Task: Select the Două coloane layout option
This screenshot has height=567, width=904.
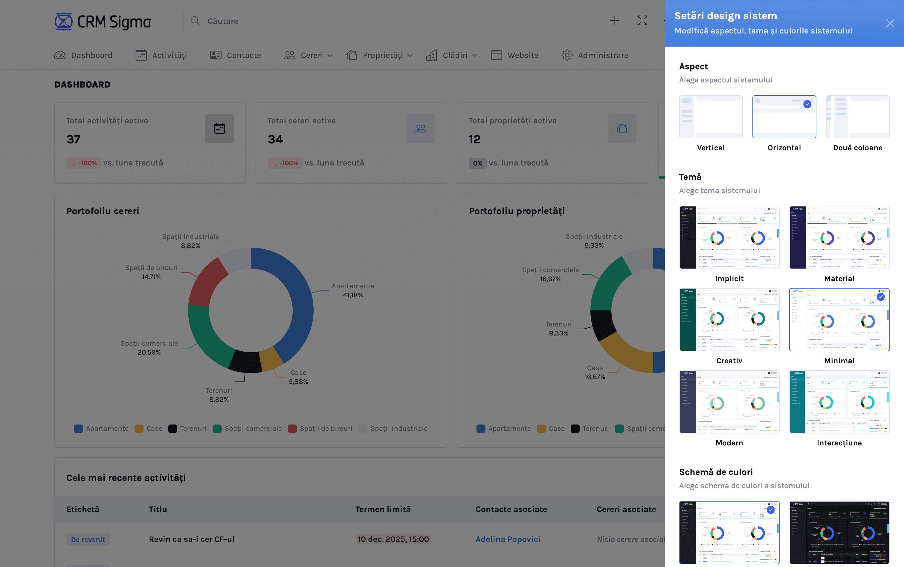Action: point(857,117)
